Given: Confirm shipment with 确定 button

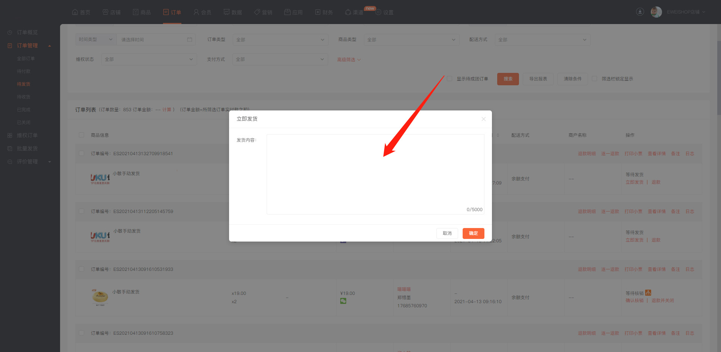Looking at the screenshot, I should pyautogui.click(x=473, y=233).
